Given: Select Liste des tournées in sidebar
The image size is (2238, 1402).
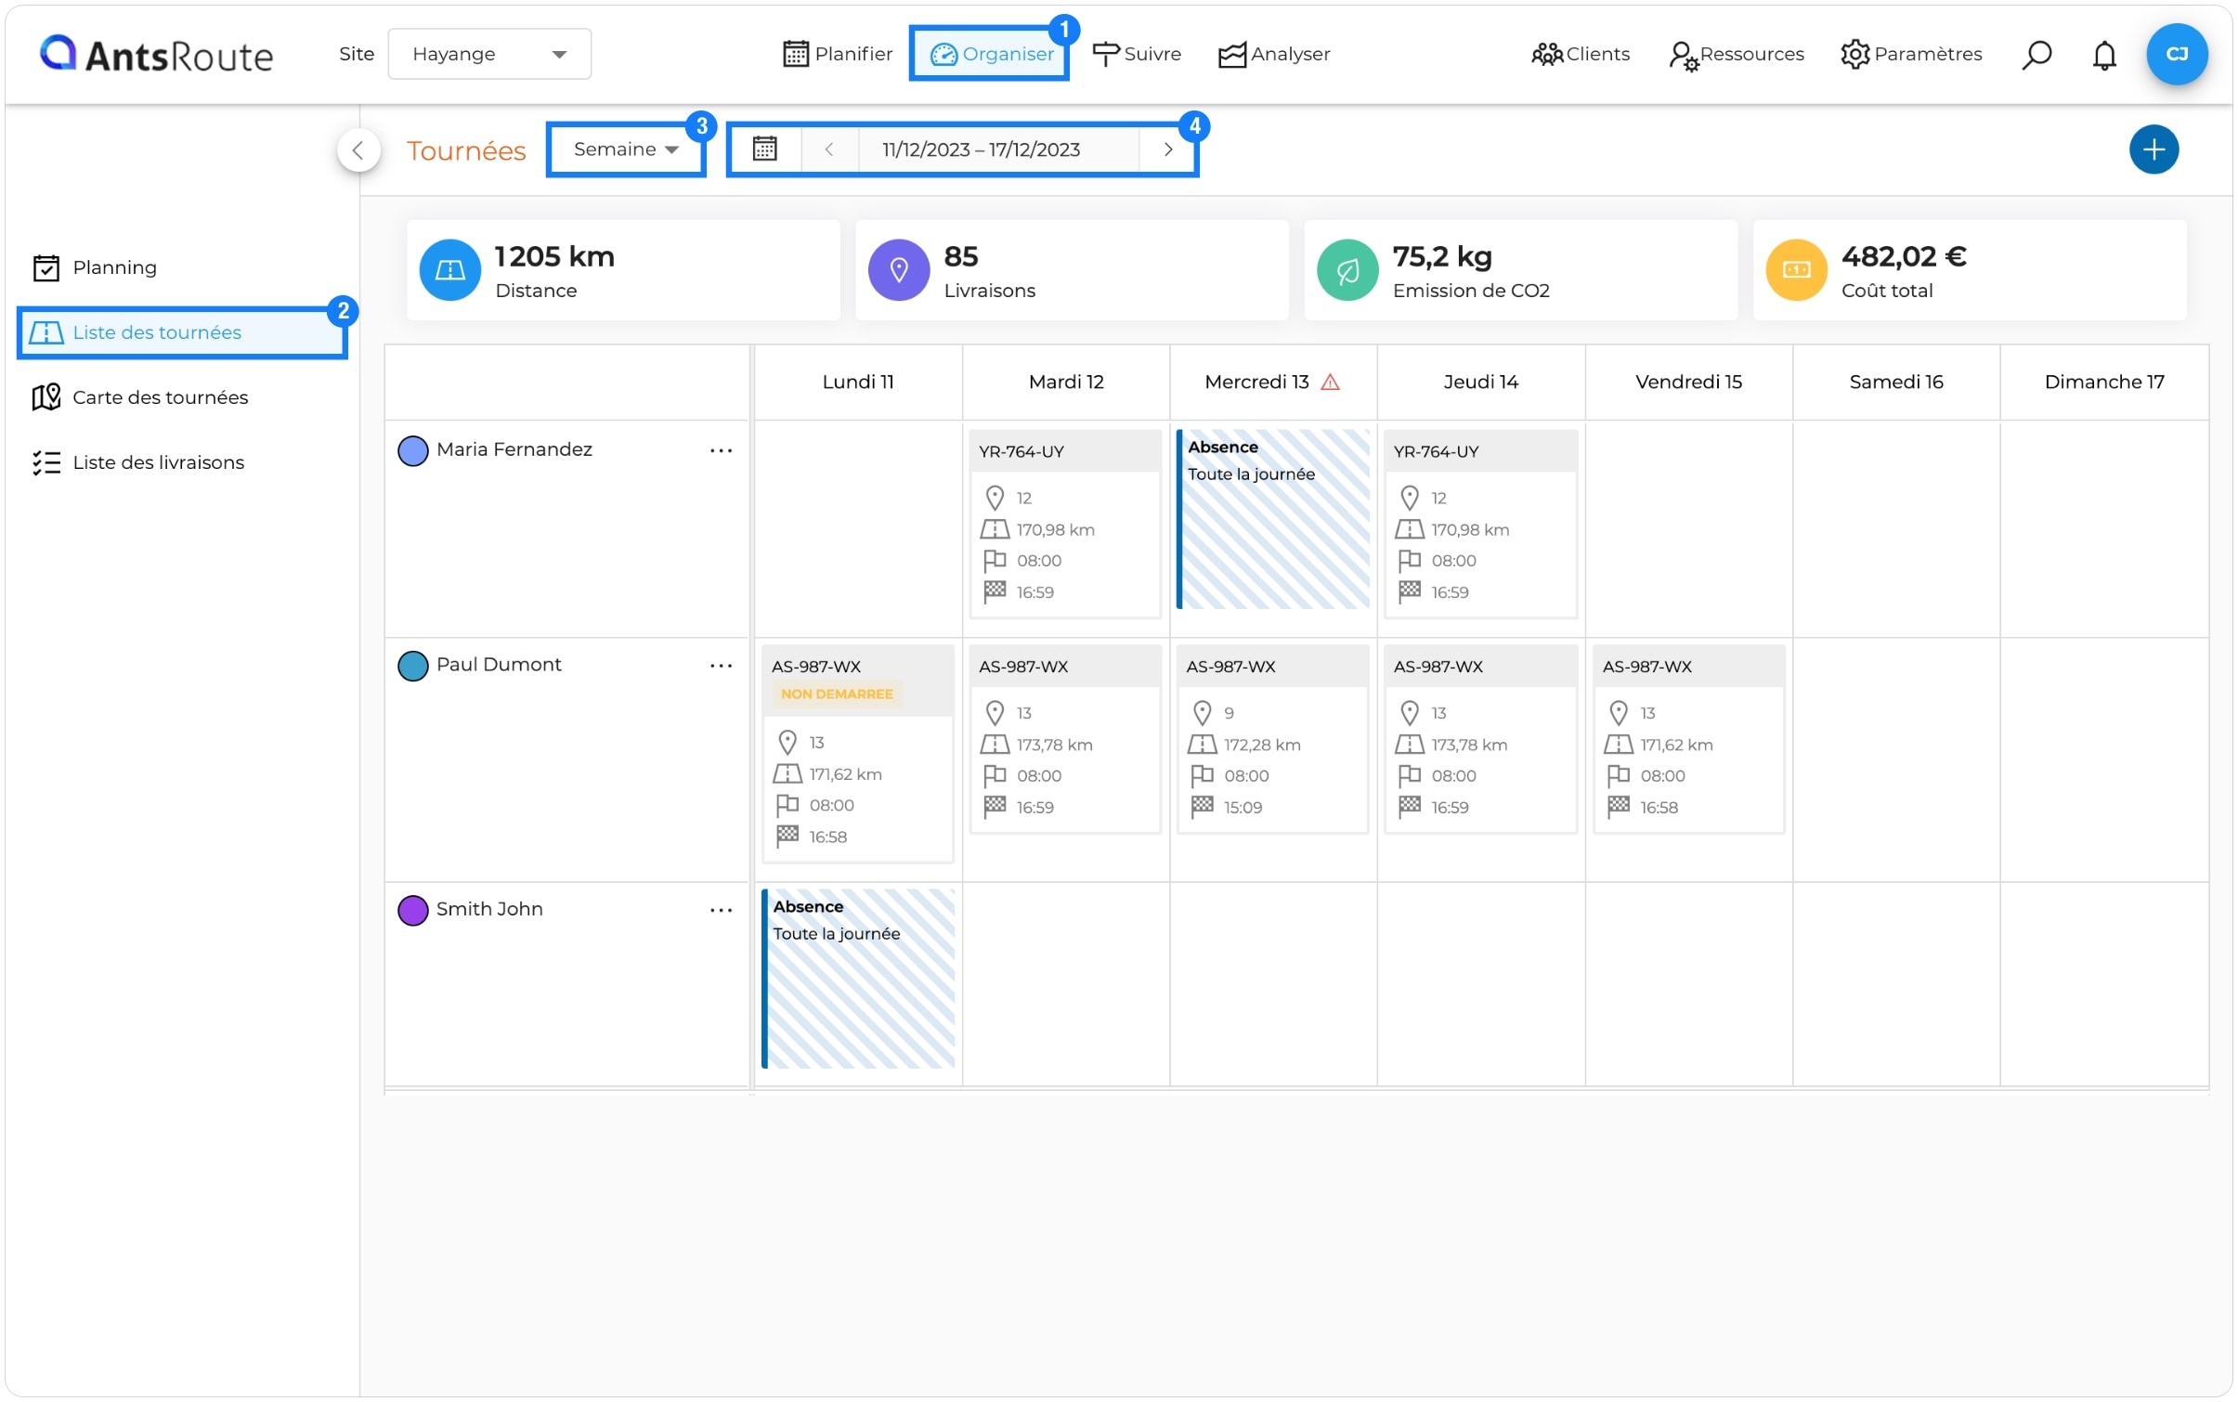Looking at the screenshot, I should (182, 332).
